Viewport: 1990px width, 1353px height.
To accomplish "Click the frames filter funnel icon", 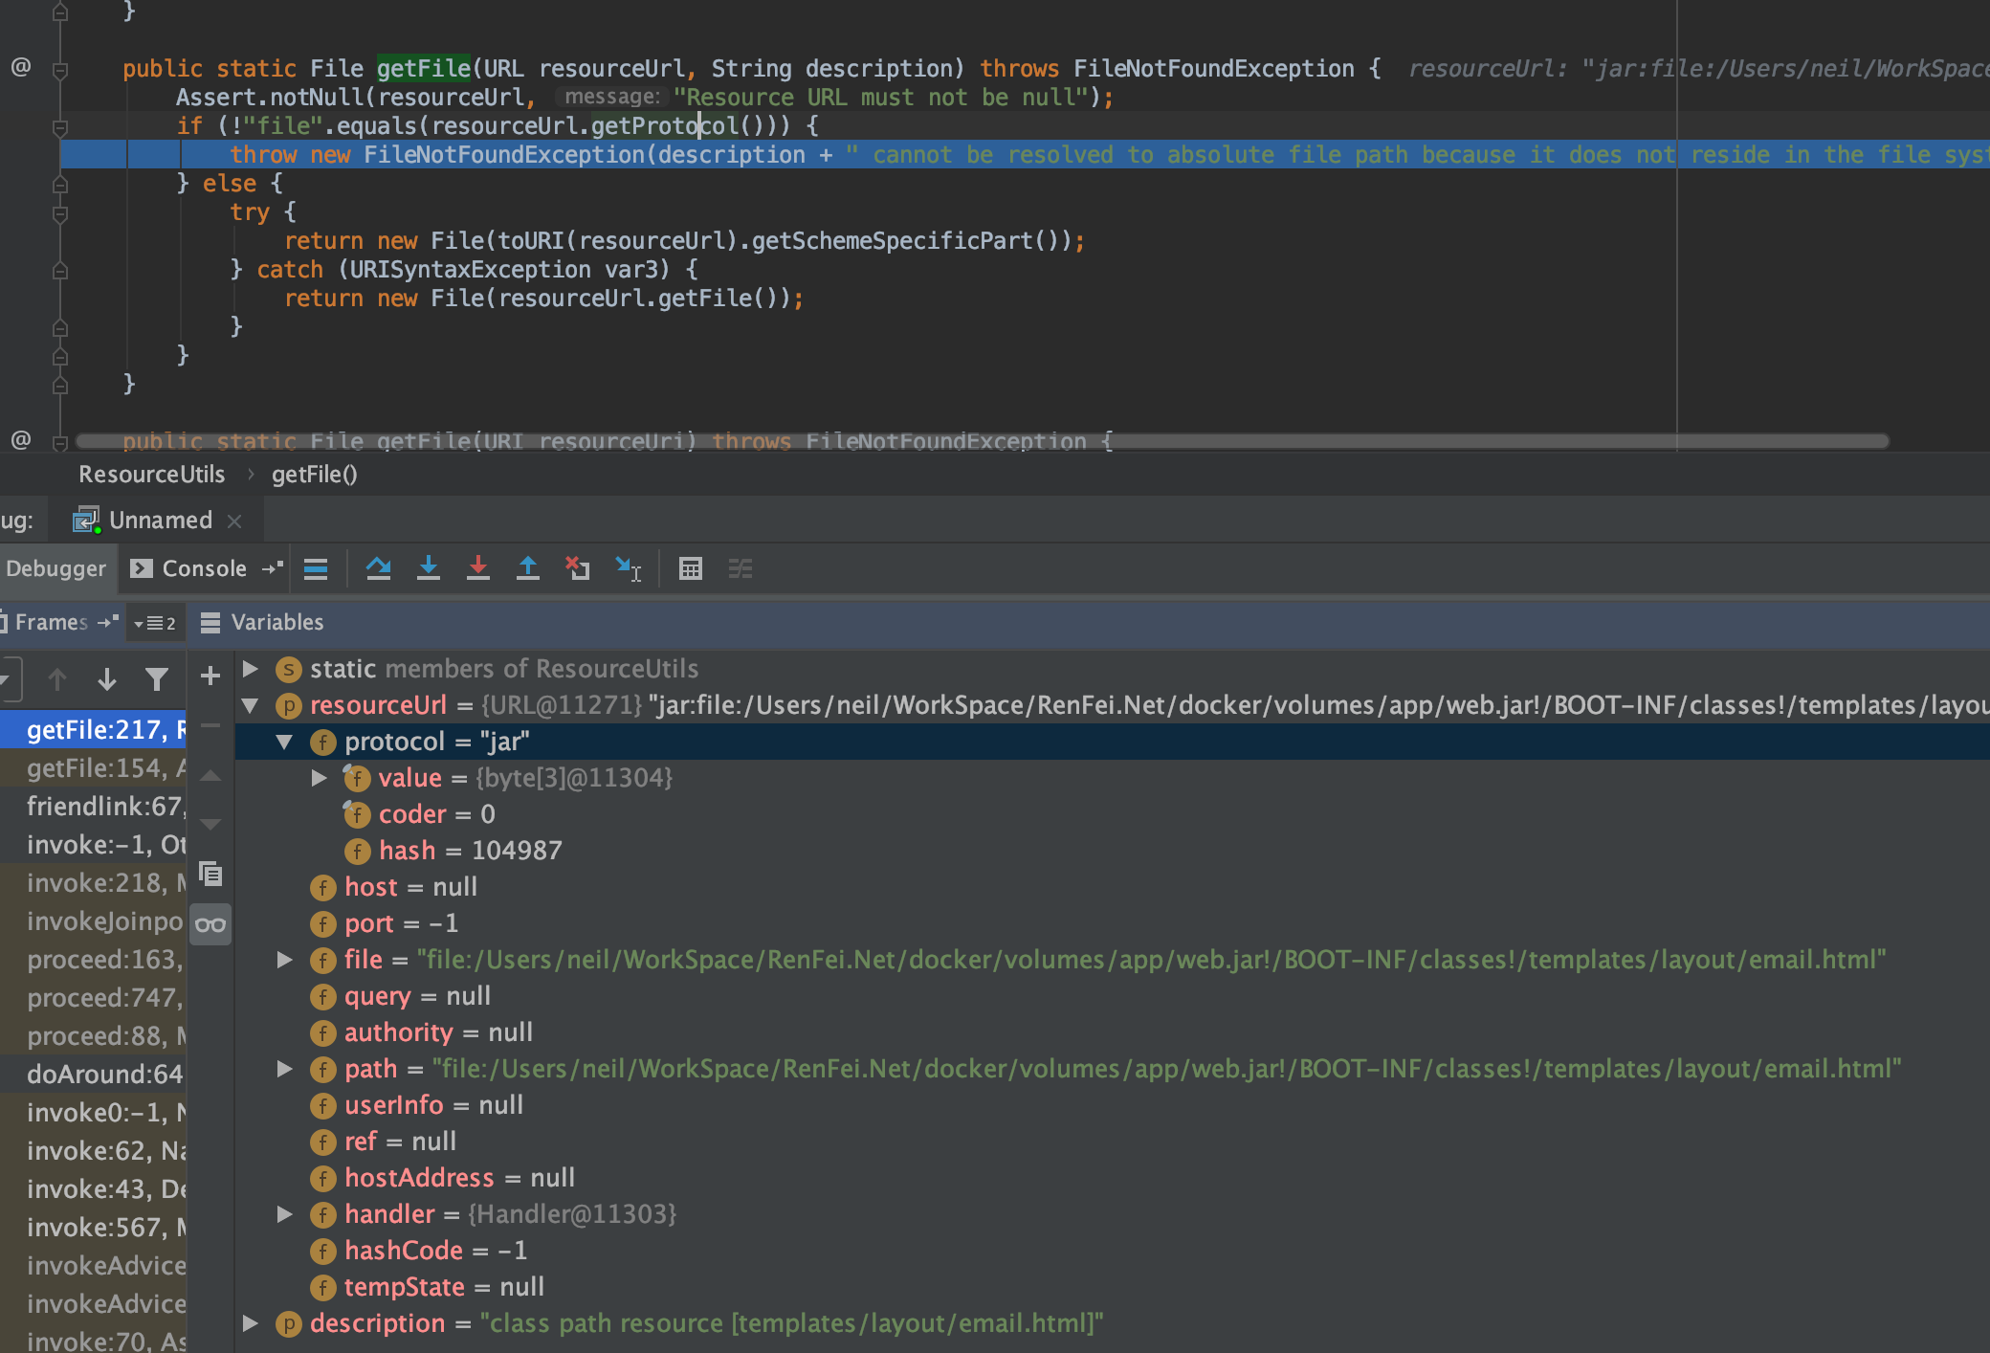I will click(157, 679).
